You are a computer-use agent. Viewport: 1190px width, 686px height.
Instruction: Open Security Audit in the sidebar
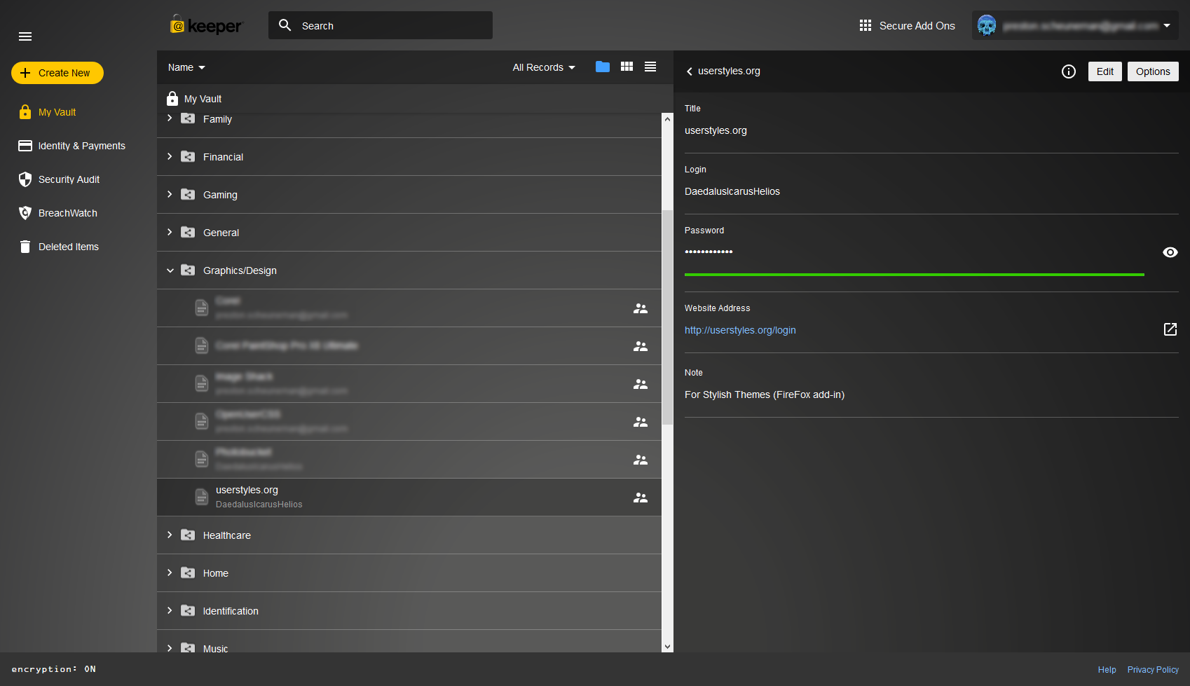[x=69, y=179]
